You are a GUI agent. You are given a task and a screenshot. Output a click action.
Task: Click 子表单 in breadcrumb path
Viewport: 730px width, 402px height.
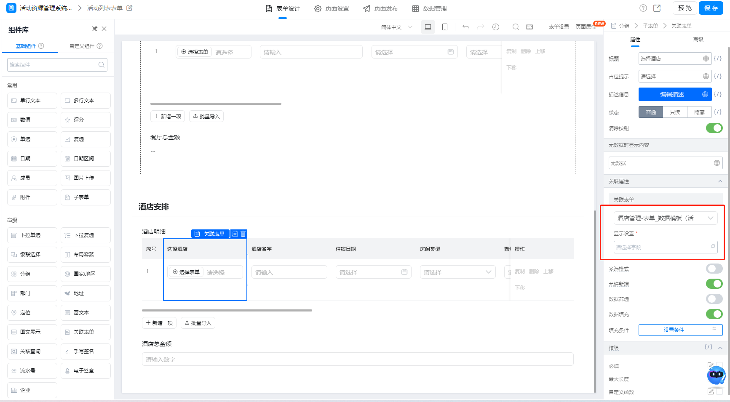pos(650,26)
